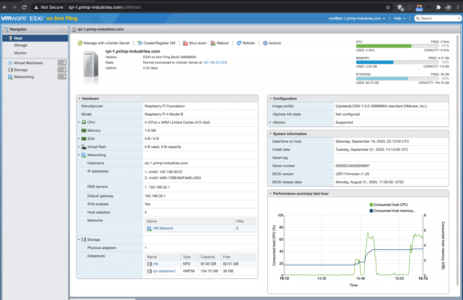
Task: Minimize the Navigator panel using its collapse icon
Action: pyautogui.click(x=63, y=29)
